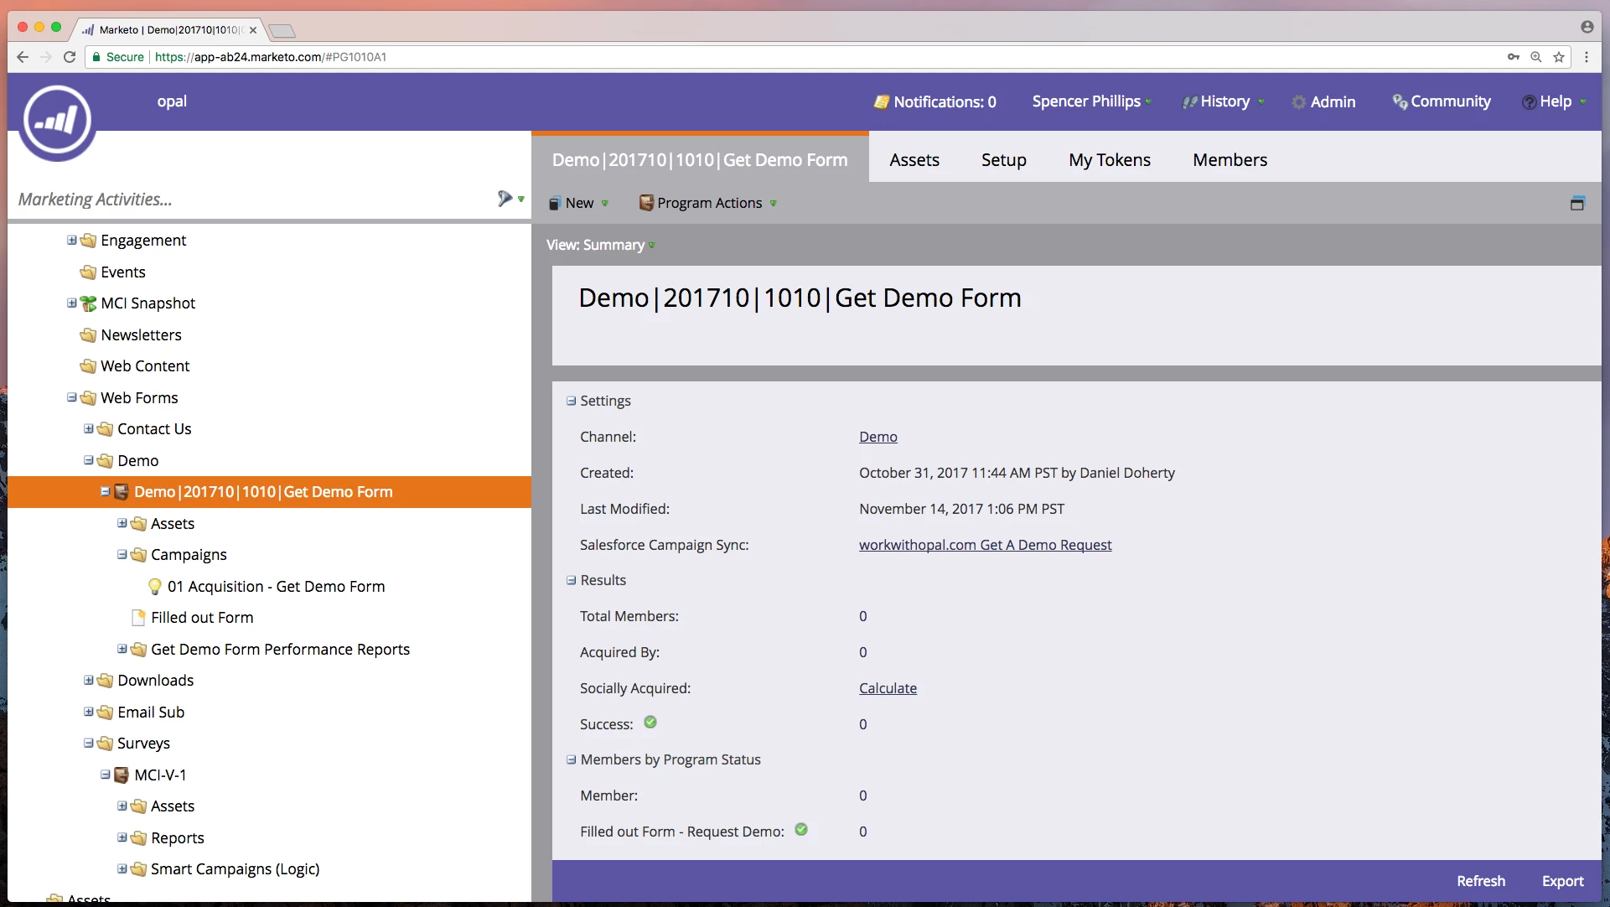Collapse Members by Program Status section
This screenshot has width=1610, height=907.
pos(572,759)
